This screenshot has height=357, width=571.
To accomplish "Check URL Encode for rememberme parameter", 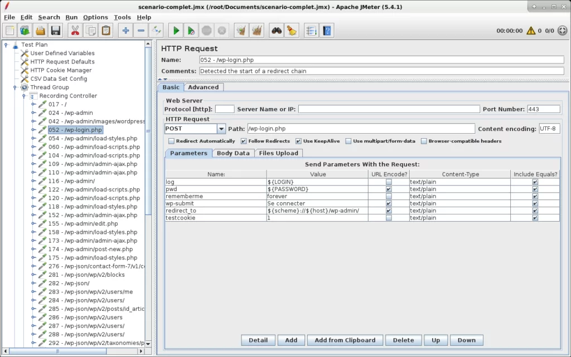I will 389,196.
